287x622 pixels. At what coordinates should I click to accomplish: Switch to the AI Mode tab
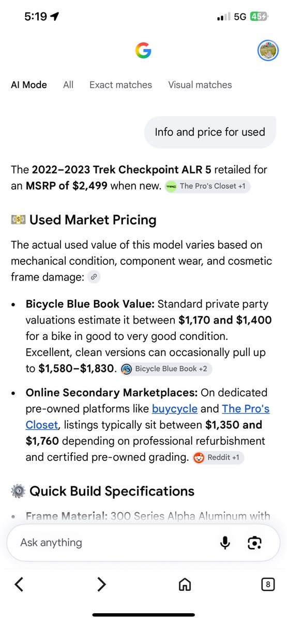(x=29, y=84)
